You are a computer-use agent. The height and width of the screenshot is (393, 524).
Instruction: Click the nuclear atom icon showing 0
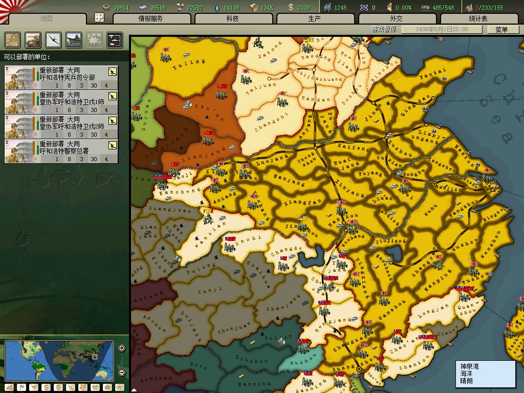click(x=364, y=7)
